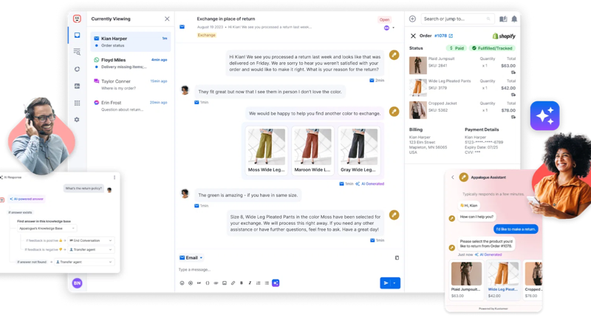Open order #1078 link
Viewport: 591px width, 318px height.
[444, 35]
